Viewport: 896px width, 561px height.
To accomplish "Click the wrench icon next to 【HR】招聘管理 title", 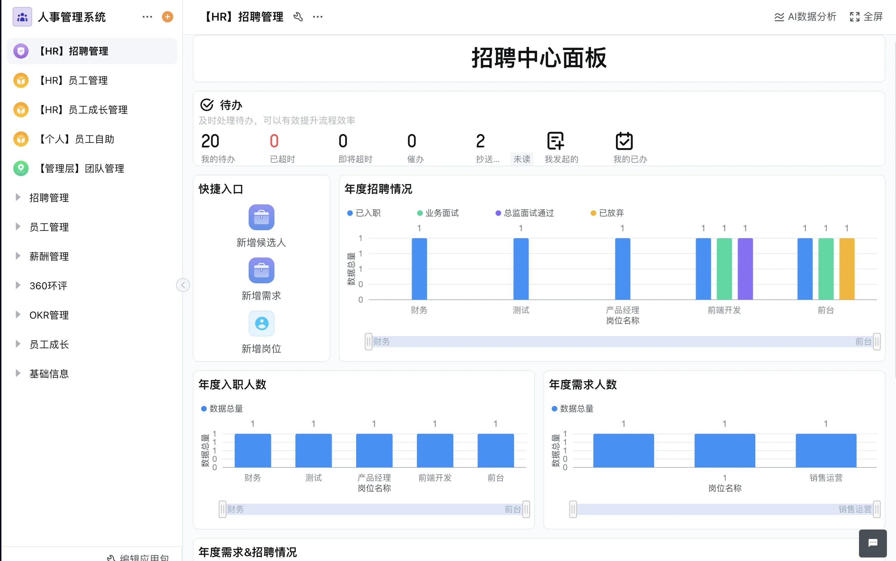I will [x=299, y=17].
